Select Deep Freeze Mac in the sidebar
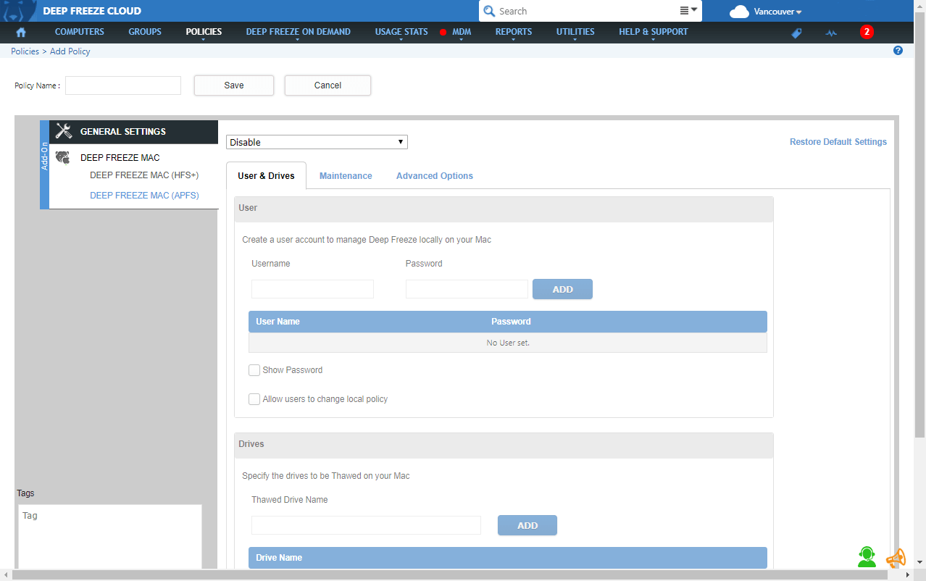 [120, 157]
